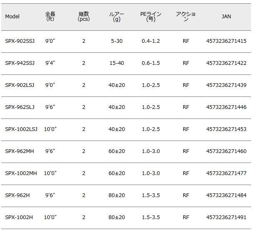This screenshot has width=253, height=232.
Task: Click JAN number 4573236271460
Action: click(x=226, y=151)
